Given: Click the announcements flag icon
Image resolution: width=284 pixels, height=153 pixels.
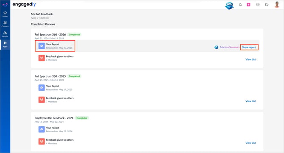Looking at the screenshot, I should 267,5.
